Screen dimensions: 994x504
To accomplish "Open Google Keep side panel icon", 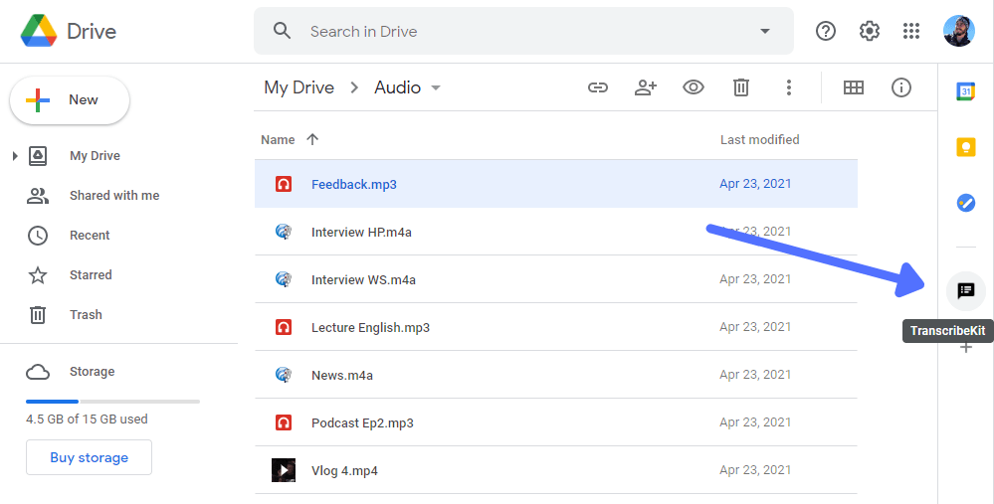I will (x=965, y=147).
